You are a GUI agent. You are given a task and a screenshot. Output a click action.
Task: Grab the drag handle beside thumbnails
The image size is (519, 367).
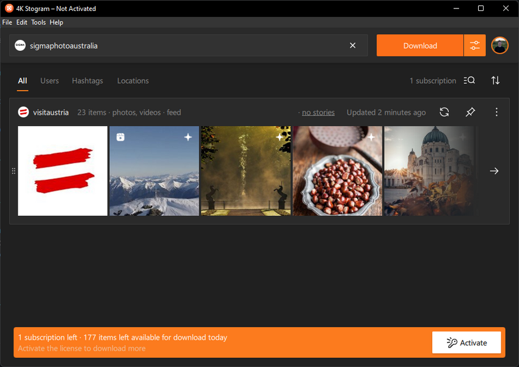point(13,171)
